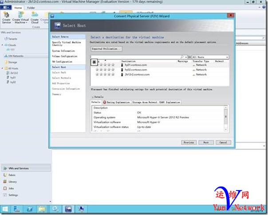Select the All Hosts tree node
Image resolution: width=268 pixels, height=215 pixels.
pos(13,68)
